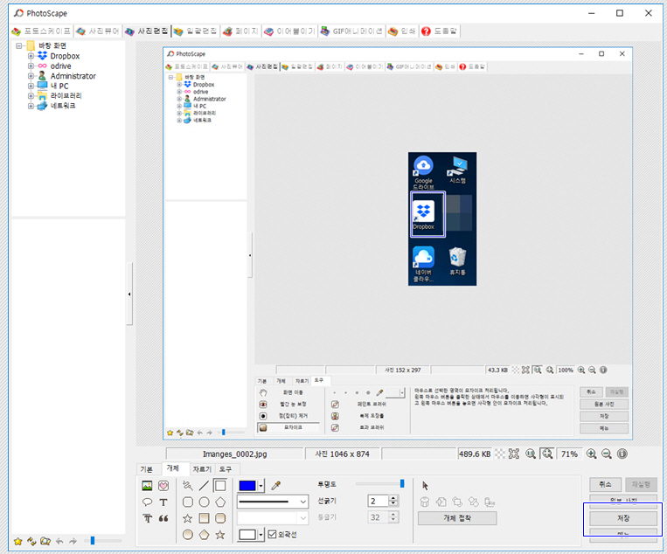
Task: Select the outlined circle shape tool
Action: (x=205, y=502)
